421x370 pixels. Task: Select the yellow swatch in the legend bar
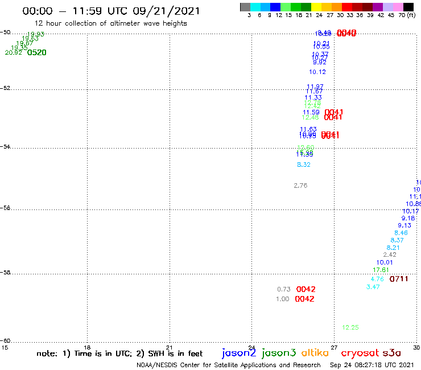point(316,7)
